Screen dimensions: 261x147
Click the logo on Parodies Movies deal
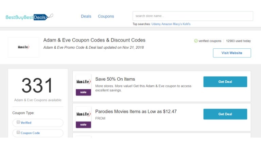pos(83,114)
